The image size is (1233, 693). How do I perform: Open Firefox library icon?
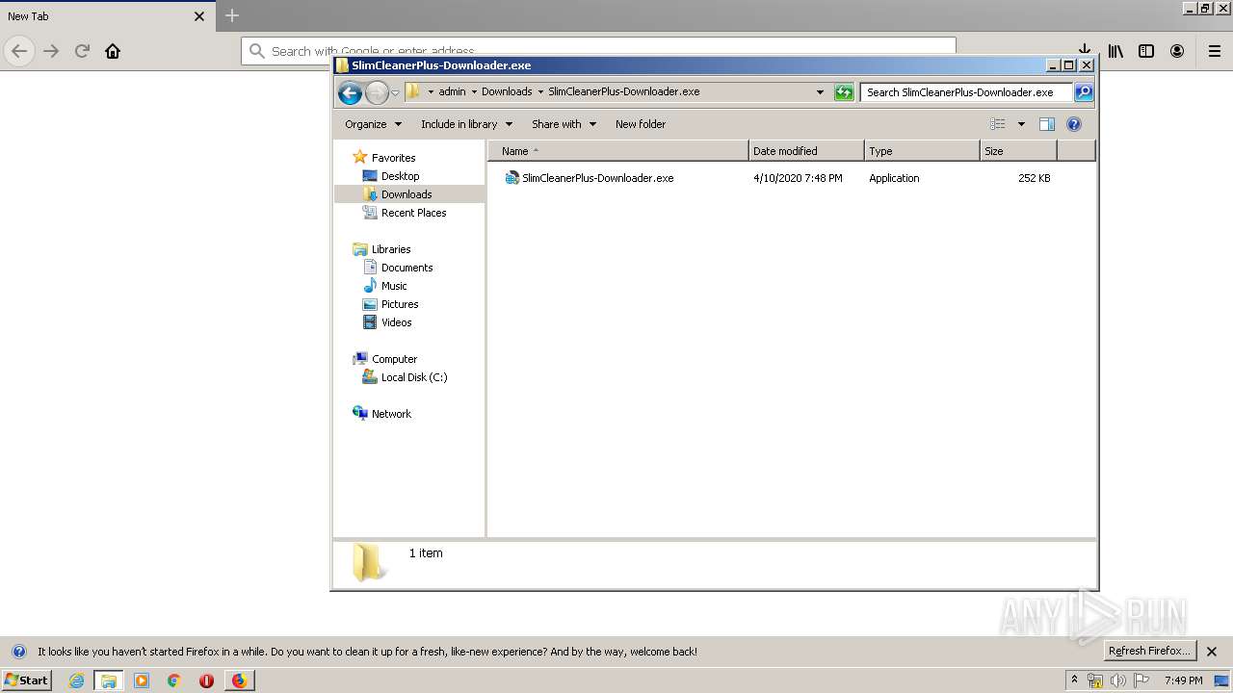click(x=1115, y=51)
